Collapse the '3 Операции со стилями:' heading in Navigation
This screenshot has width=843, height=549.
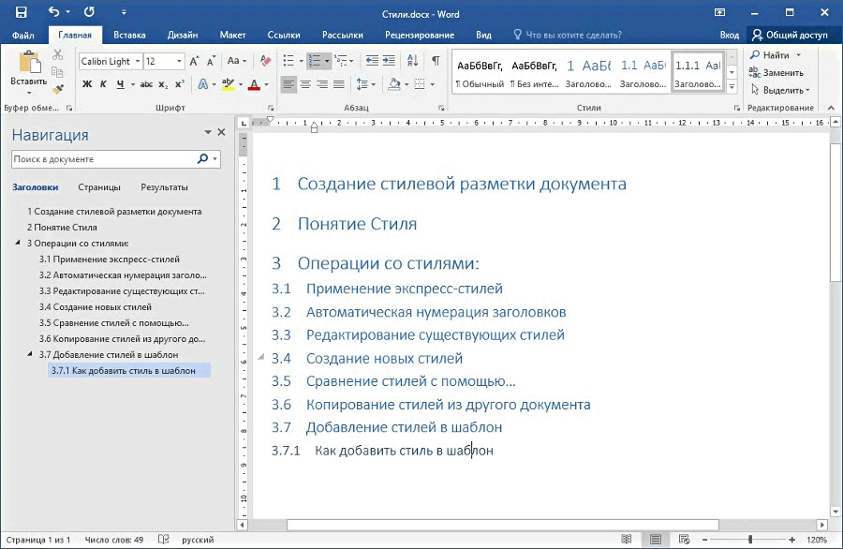(x=19, y=244)
